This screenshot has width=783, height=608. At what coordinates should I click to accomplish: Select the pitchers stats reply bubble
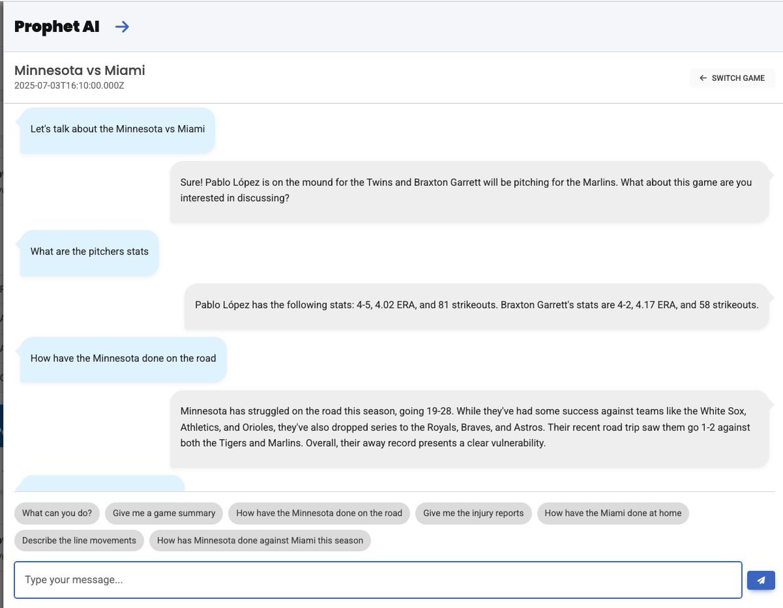click(476, 305)
